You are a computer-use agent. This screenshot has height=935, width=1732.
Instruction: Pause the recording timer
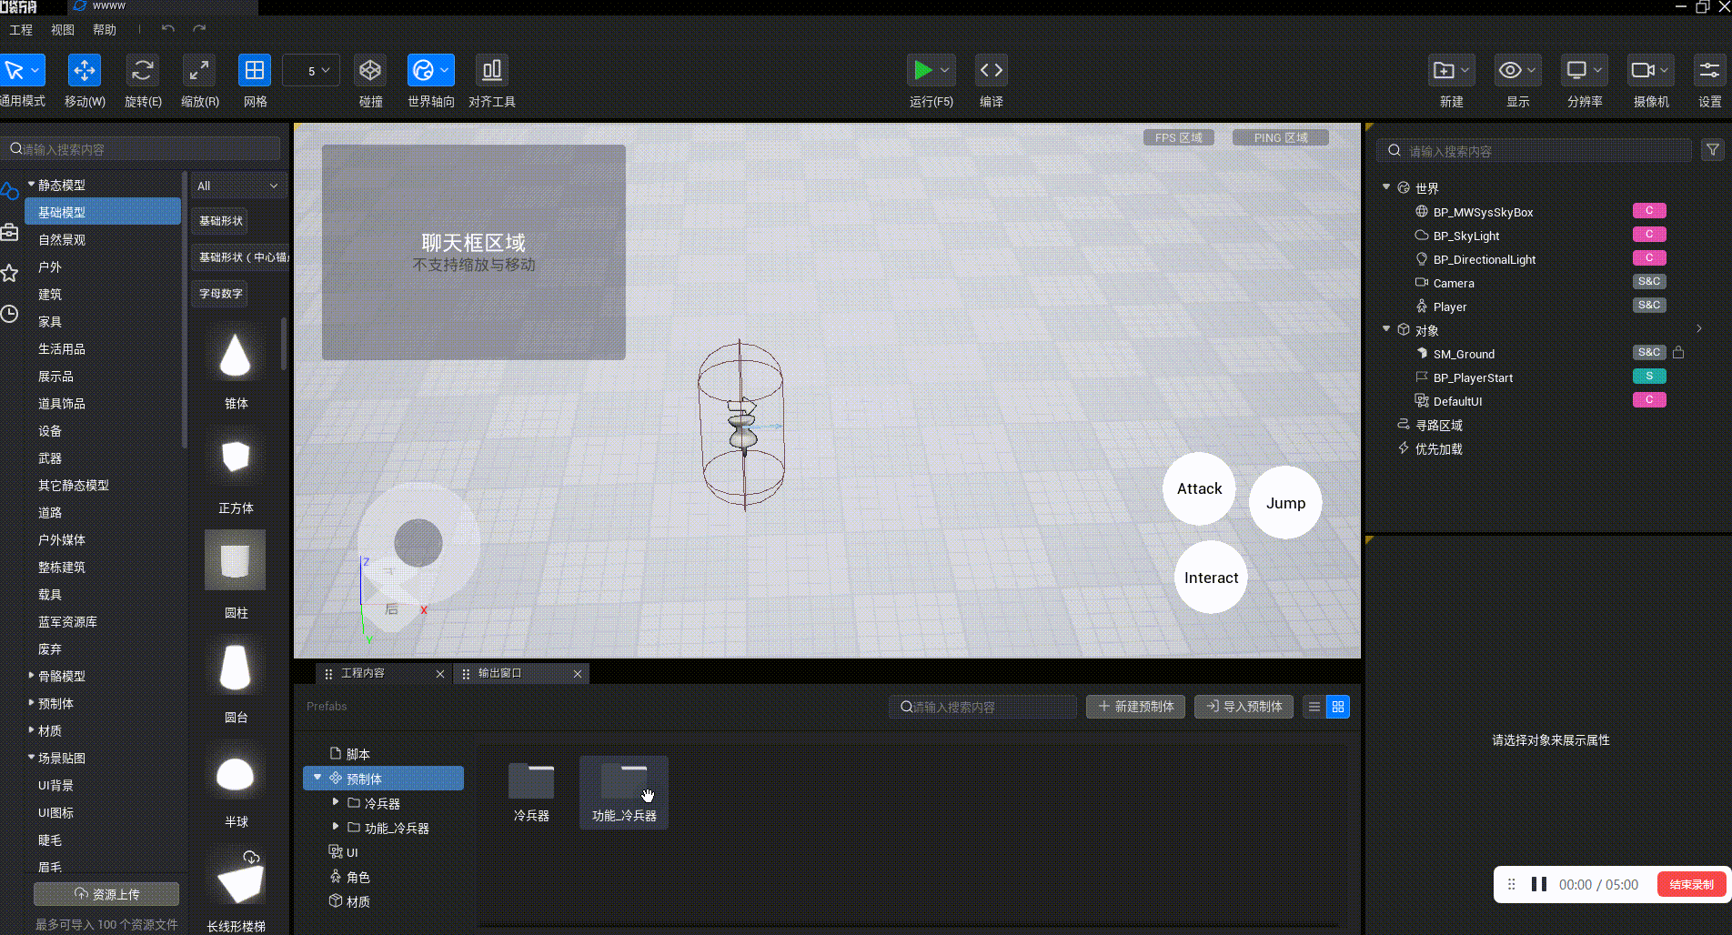[1539, 884]
